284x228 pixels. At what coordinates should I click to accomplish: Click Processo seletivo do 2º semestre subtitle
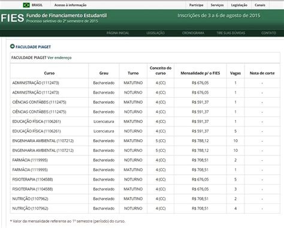coord(62,21)
